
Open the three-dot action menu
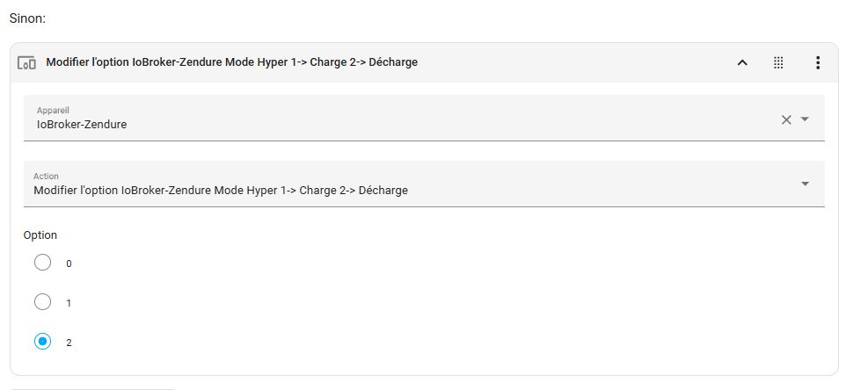pyautogui.click(x=818, y=62)
